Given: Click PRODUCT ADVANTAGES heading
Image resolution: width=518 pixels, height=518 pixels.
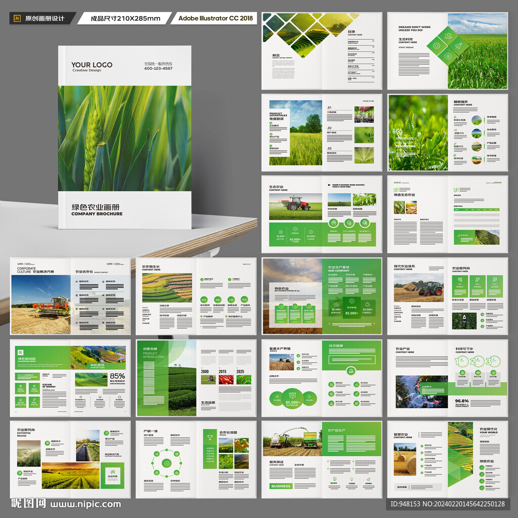Looking at the screenshot, I should pos(278,114).
